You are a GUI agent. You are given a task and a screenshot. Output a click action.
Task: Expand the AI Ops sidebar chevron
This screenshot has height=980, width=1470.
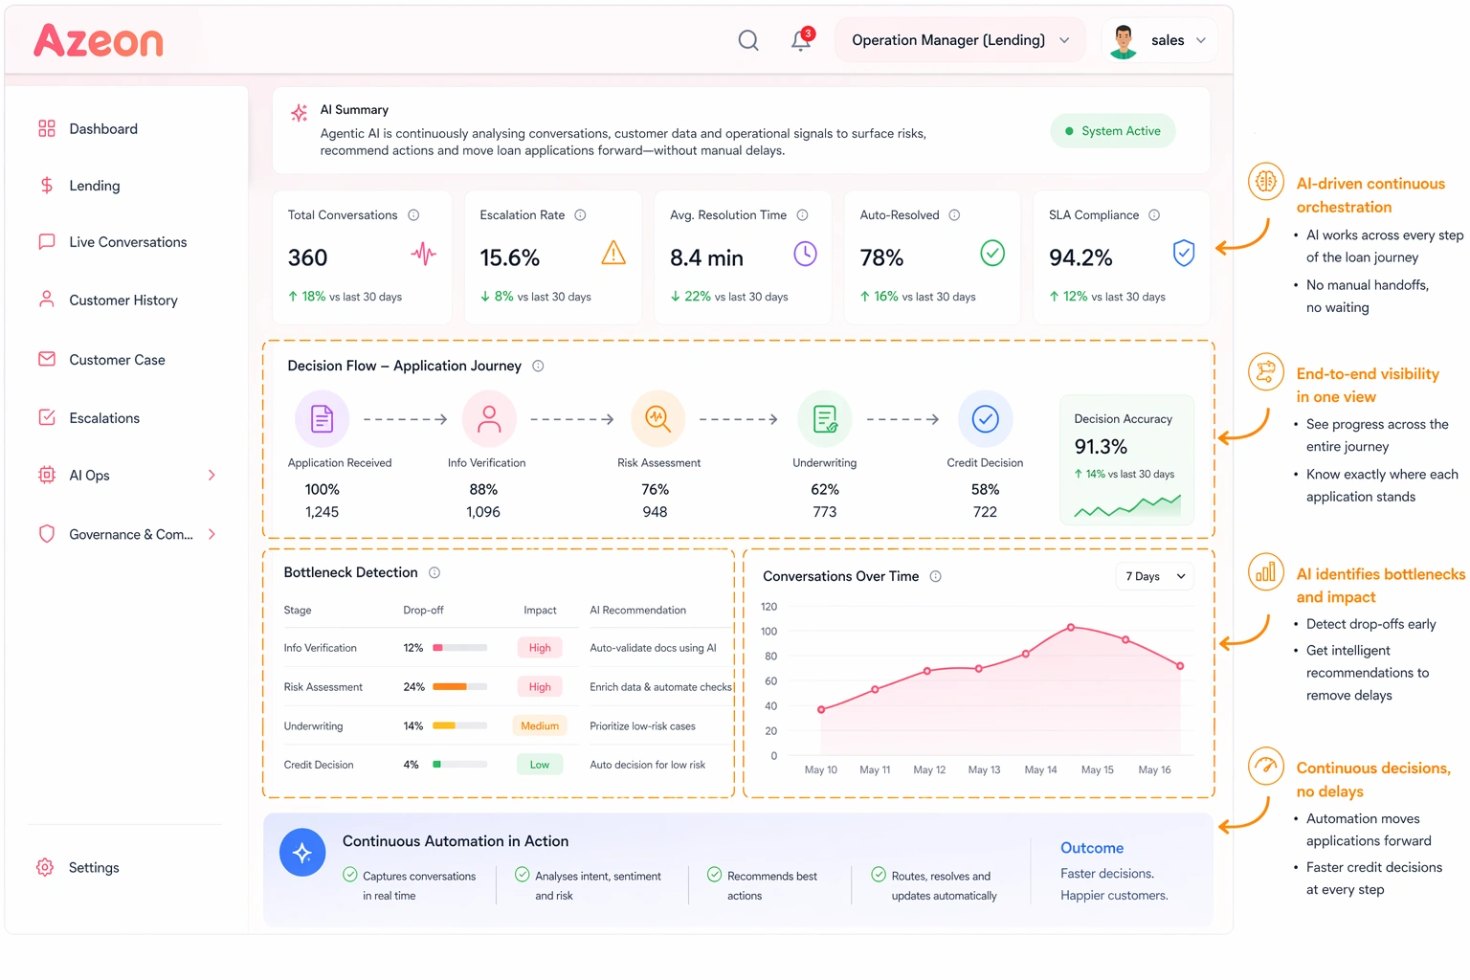[x=212, y=475]
